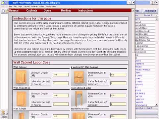Click scroll-up arrow of background cabinet list

157,19
